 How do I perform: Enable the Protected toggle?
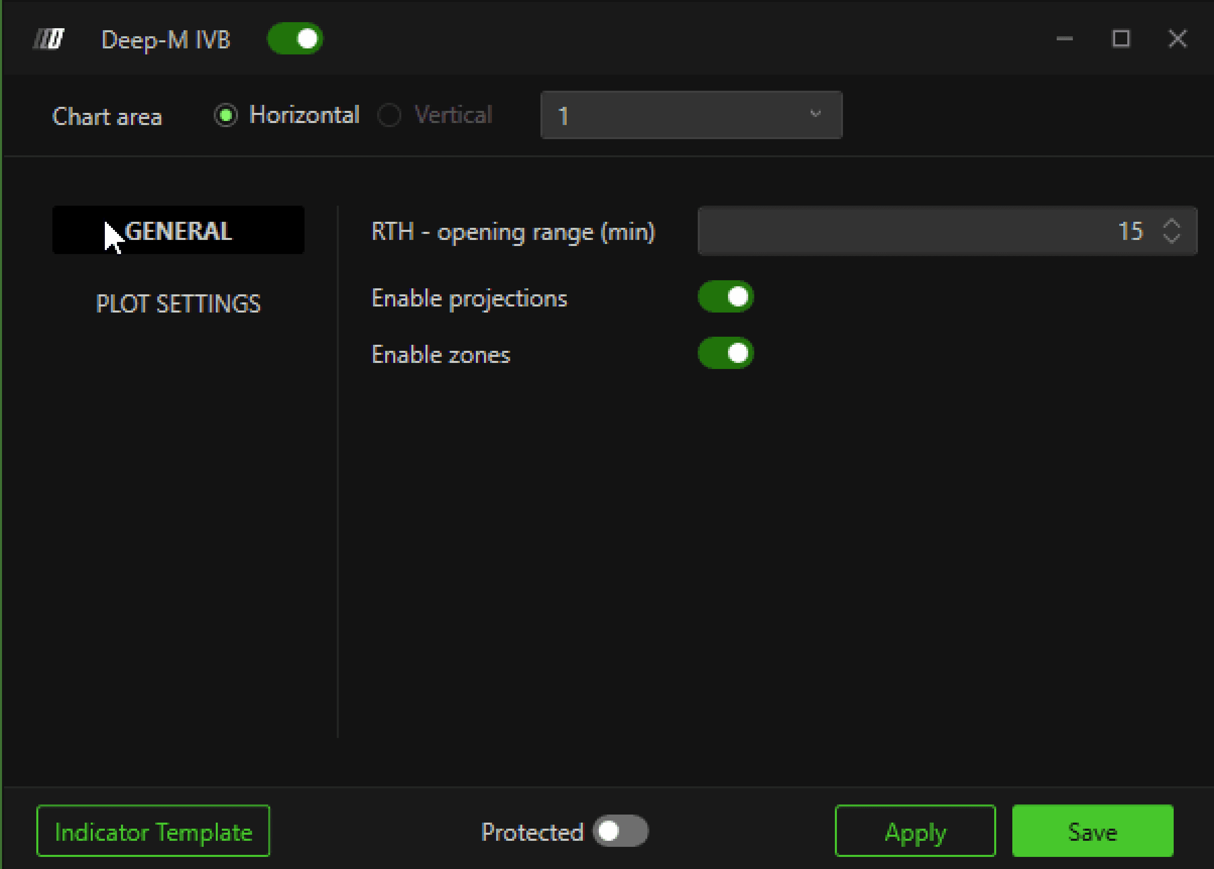pyautogui.click(x=620, y=831)
